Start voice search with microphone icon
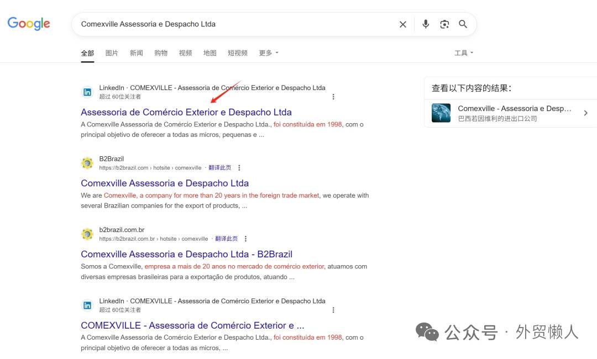The height and width of the screenshot is (359, 597). 426,24
